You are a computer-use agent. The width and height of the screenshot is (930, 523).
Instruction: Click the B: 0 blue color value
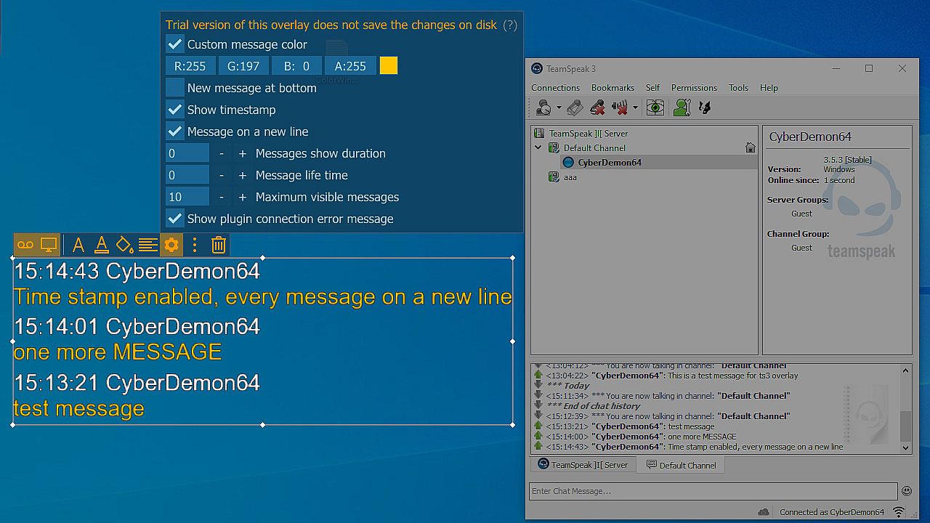(x=296, y=66)
